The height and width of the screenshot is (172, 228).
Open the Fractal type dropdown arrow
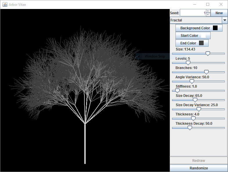(x=225, y=20)
